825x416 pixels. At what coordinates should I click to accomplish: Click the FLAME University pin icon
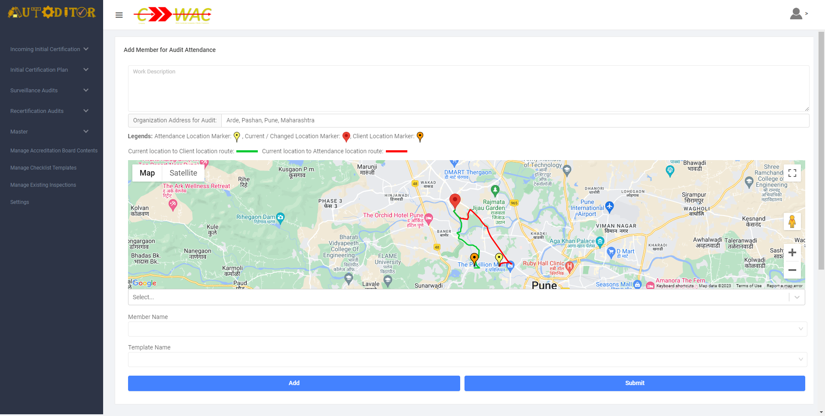388,281
